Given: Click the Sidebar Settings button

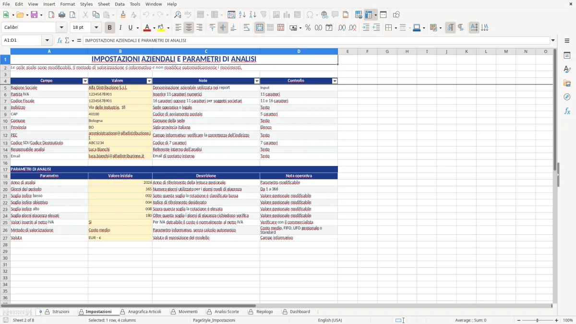Looking at the screenshot, I should click(567, 41).
